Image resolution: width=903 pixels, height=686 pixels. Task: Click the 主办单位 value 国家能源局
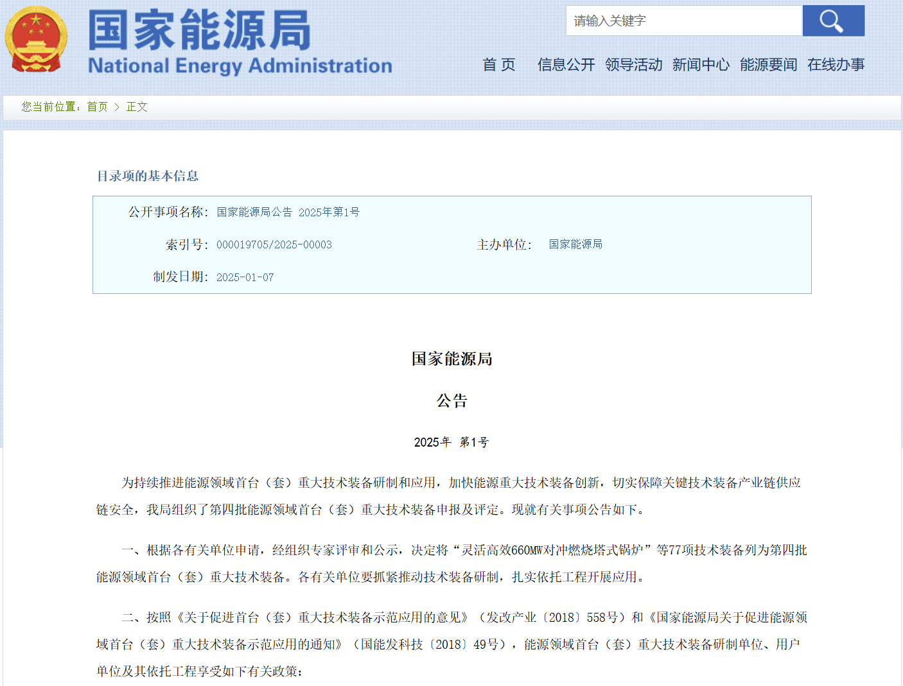pyautogui.click(x=575, y=244)
